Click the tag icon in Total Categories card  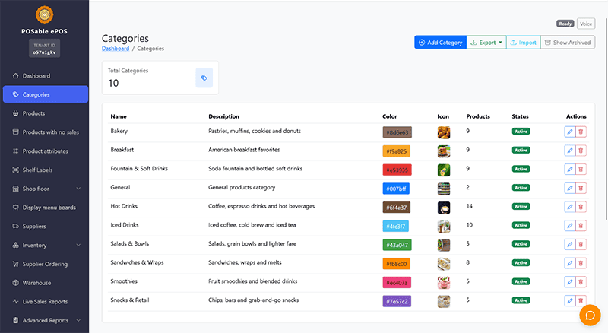[x=204, y=78]
